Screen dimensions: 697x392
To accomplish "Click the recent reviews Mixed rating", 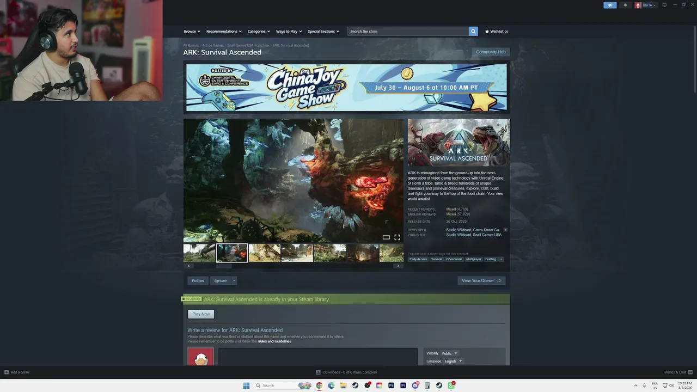I will coord(451,209).
